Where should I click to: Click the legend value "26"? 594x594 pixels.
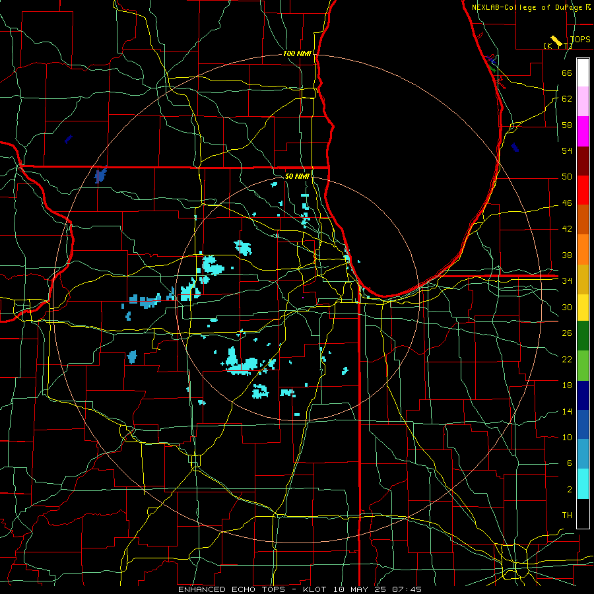coord(567,333)
